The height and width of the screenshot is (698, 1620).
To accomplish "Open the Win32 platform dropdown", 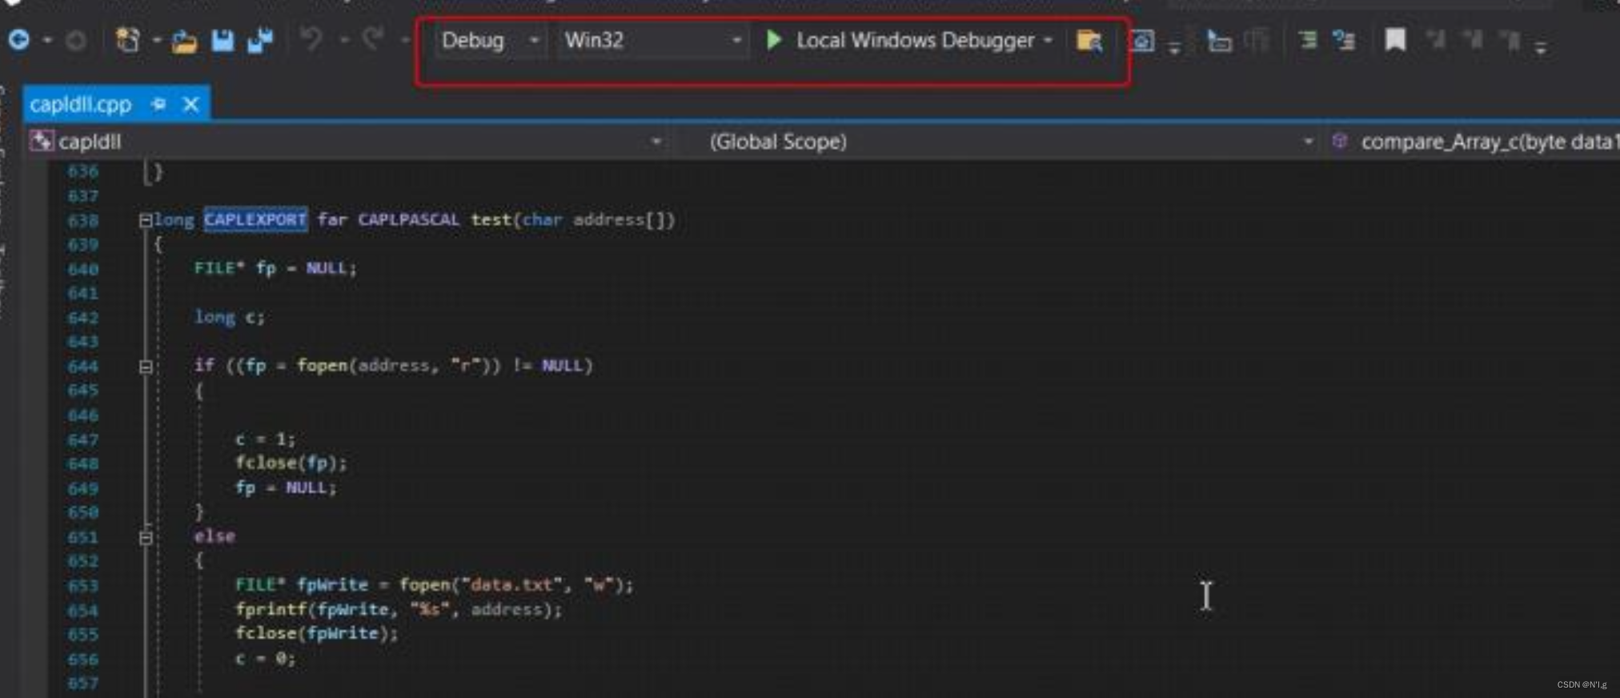I will pos(652,40).
